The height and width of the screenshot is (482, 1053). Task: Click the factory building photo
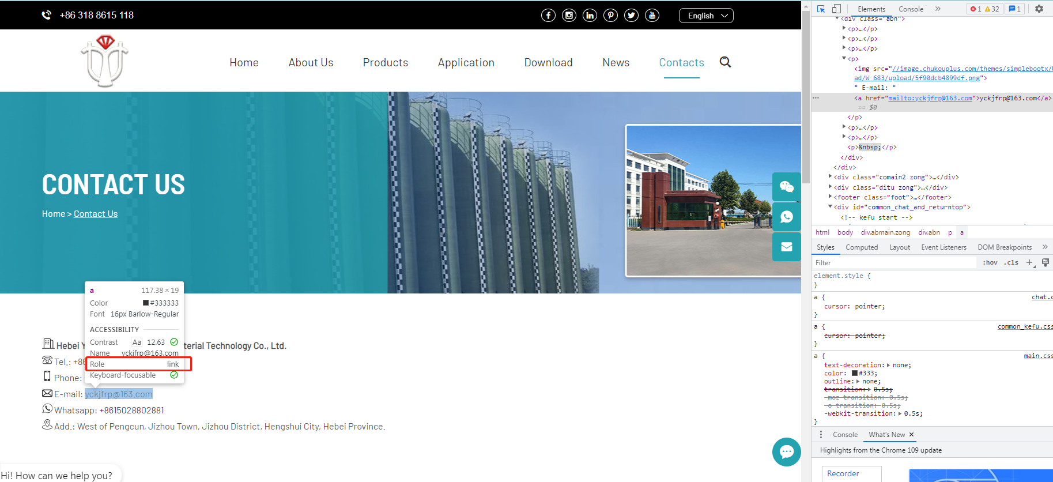tap(714, 201)
